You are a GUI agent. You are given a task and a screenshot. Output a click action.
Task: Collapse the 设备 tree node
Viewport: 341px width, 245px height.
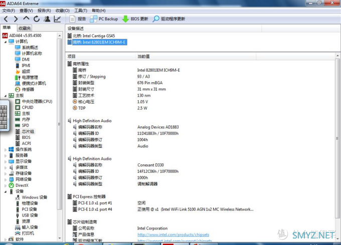coord(6,191)
